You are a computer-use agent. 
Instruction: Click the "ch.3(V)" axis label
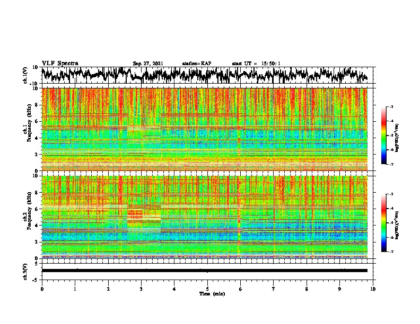[25, 272]
